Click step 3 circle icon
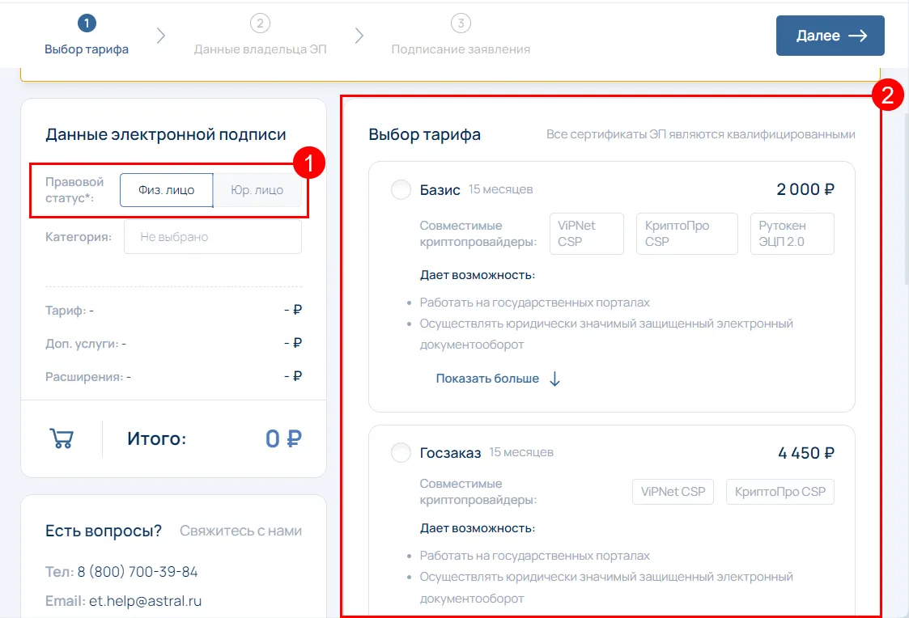909x618 pixels. pos(461,23)
